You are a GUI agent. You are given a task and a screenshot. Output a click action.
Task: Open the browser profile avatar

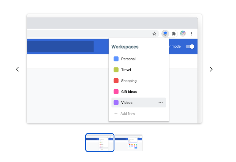click(183, 34)
